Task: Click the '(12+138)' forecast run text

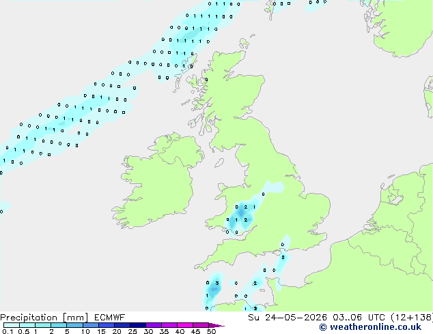Action: tap(411, 318)
